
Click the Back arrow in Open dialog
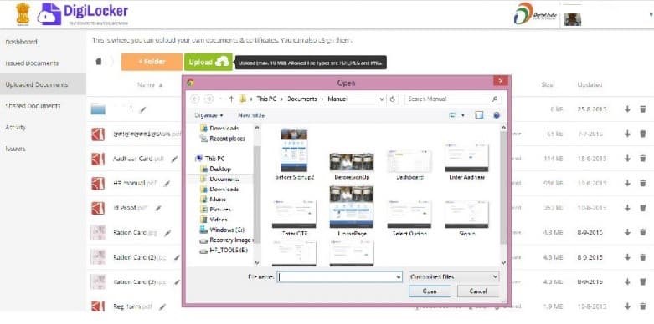click(195, 99)
